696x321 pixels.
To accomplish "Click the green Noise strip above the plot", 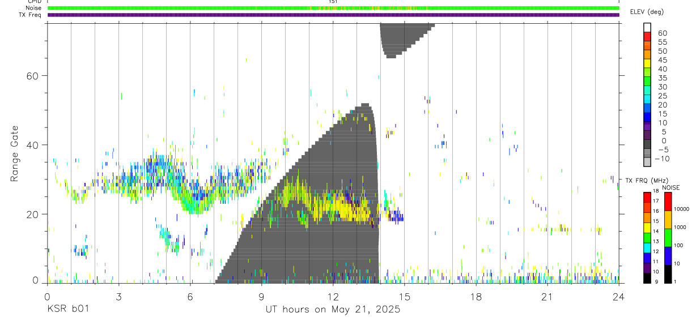I will 333,8.
